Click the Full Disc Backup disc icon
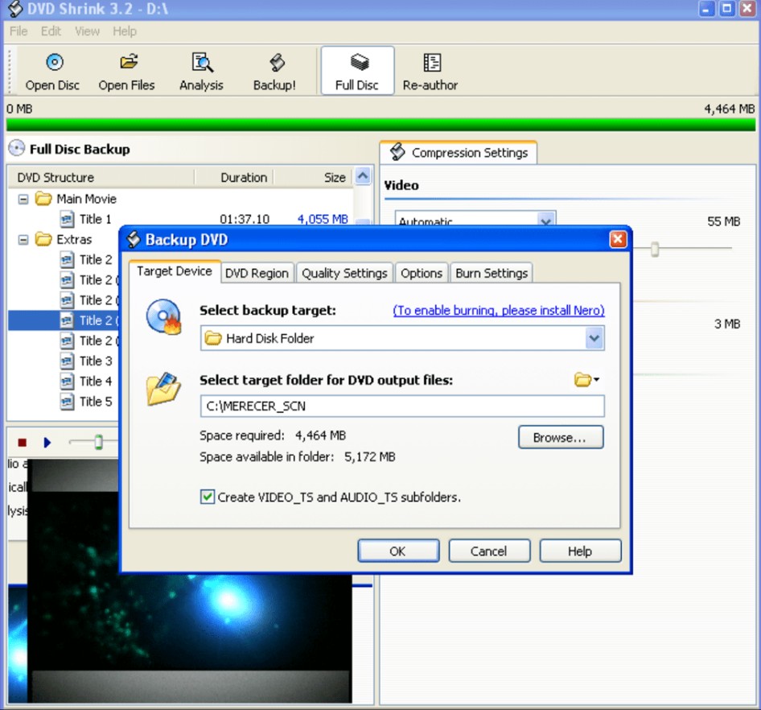The image size is (761, 710). coord(17,148)
